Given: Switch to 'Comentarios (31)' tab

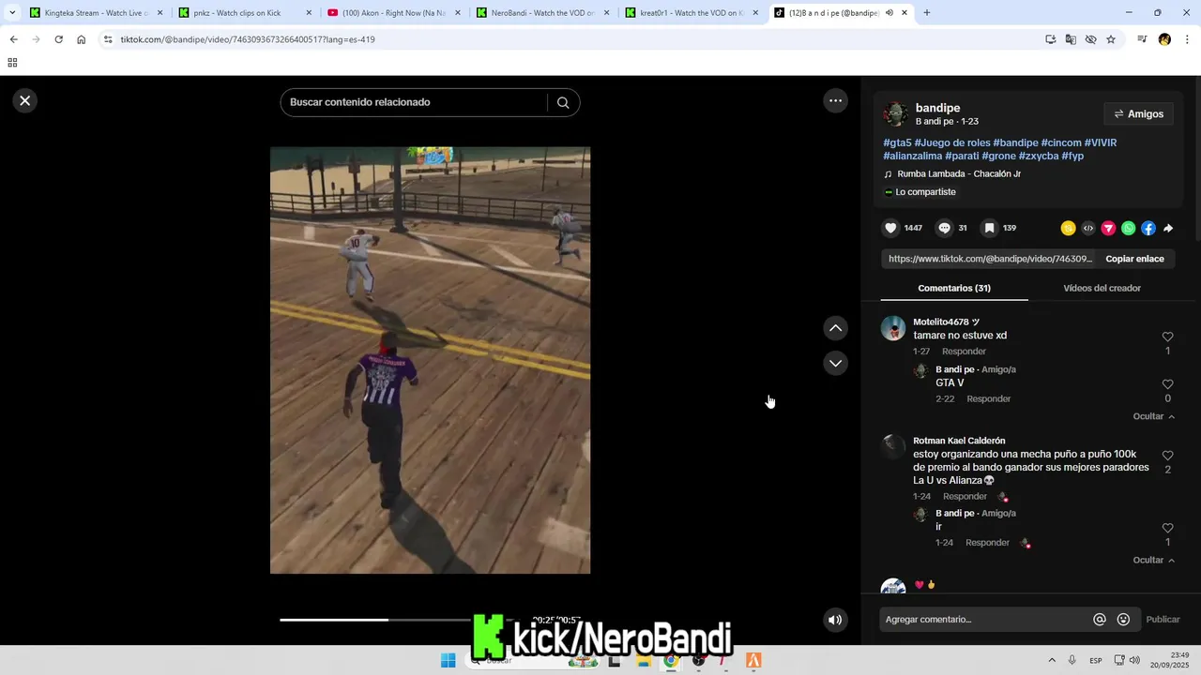Looking at the screenshot, I should (x=954, y=288).
